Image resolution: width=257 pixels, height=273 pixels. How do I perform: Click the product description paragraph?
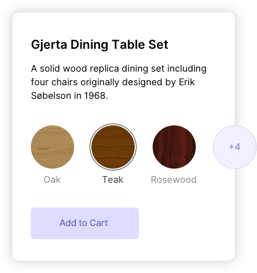tap(119, 82)
